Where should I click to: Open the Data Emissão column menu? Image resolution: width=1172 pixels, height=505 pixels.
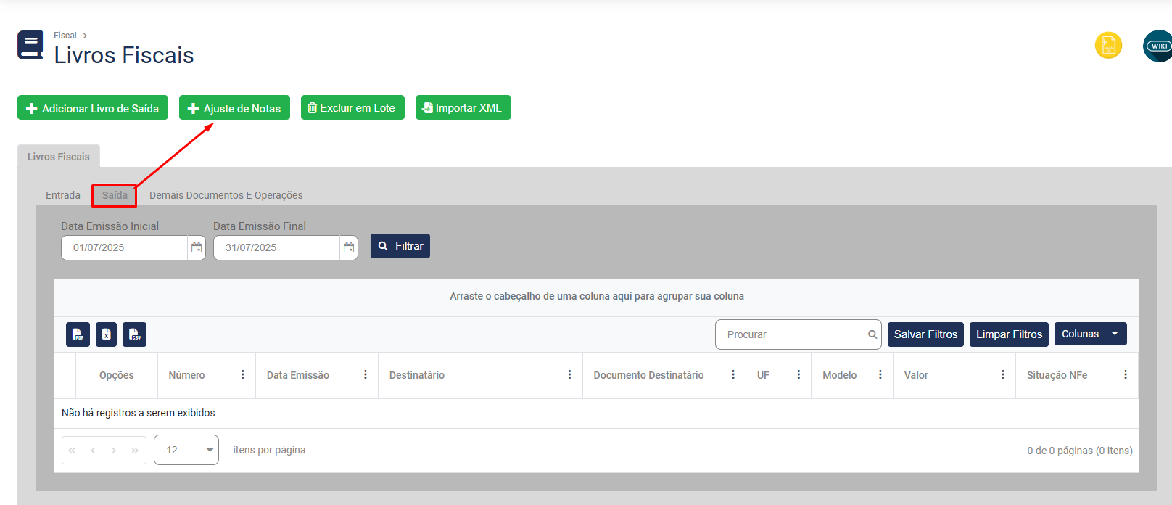click(x=366, y=375)
